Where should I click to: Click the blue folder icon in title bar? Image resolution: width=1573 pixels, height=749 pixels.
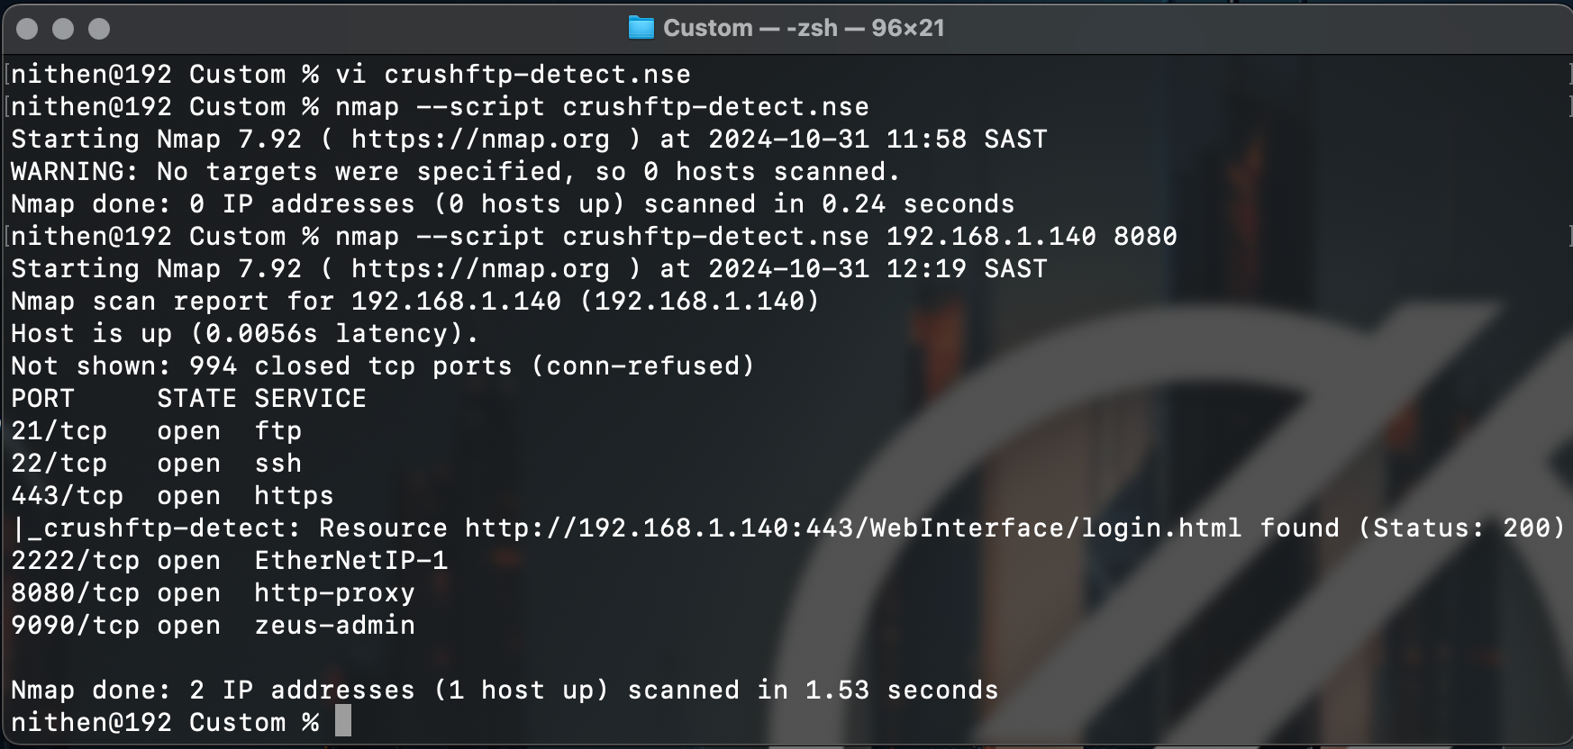point(641,28)
